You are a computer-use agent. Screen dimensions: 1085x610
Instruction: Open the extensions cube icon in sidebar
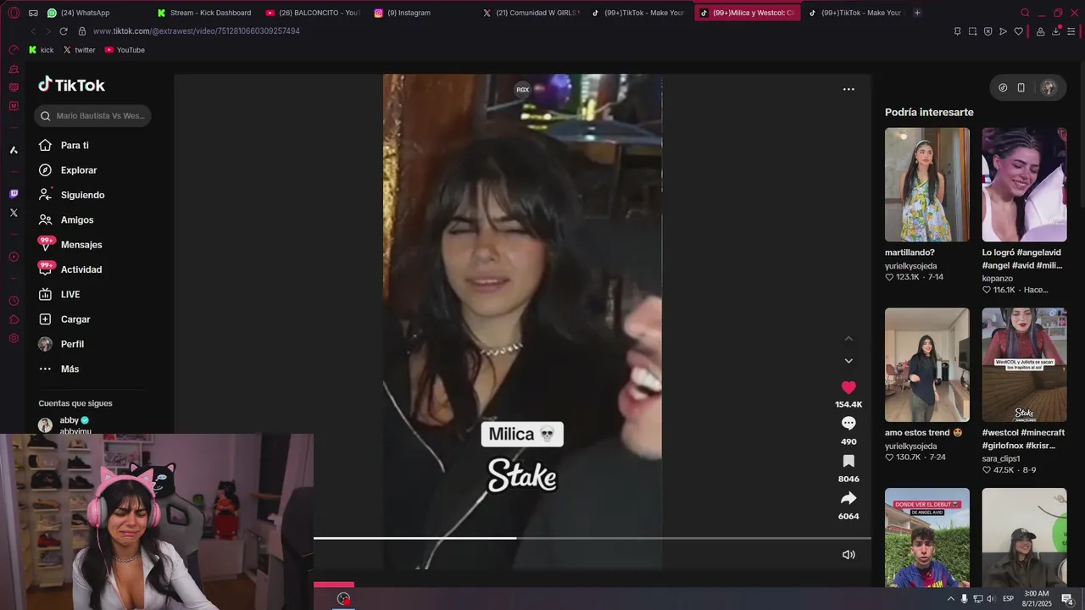pos(14,319)
